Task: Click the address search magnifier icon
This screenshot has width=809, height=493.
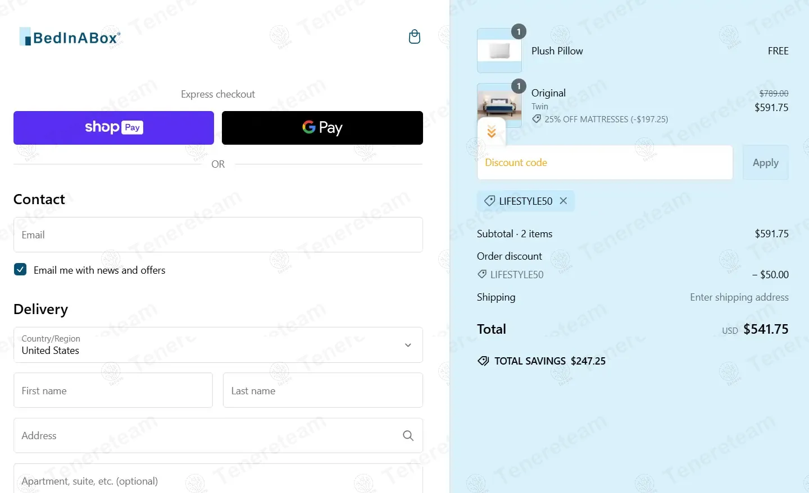Action: (x=408, y=436)
